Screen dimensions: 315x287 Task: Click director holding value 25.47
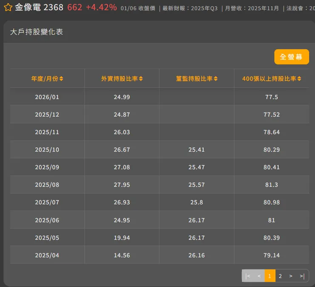(x=197, y=167)
